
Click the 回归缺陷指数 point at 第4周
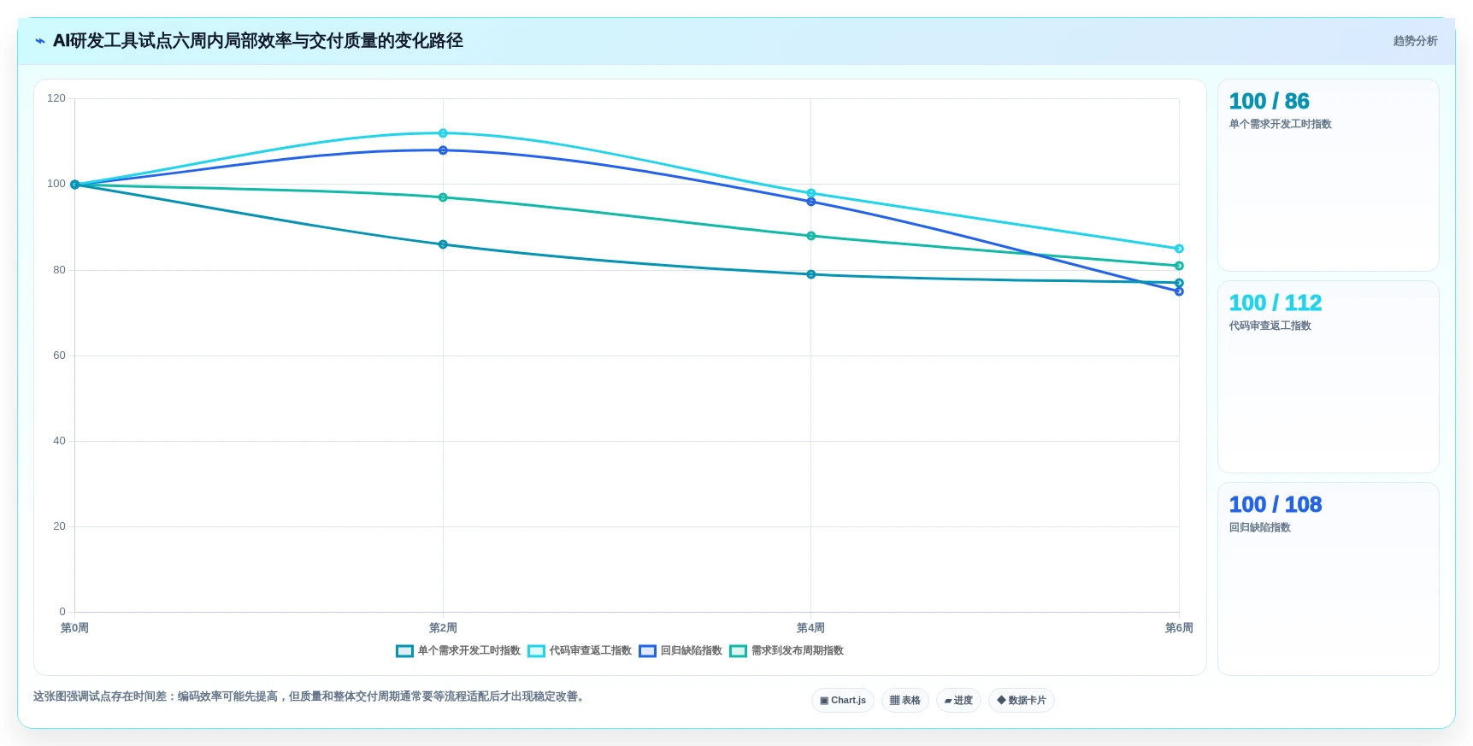(811, 202)
